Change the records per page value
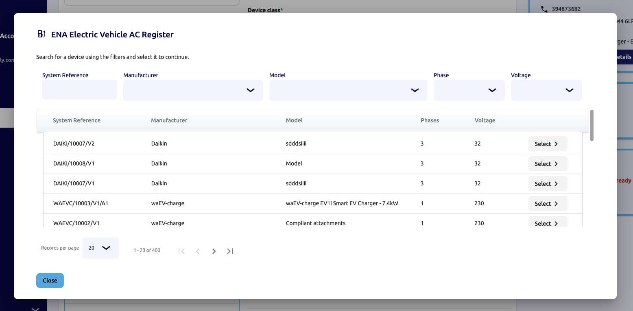 [100, 248]
